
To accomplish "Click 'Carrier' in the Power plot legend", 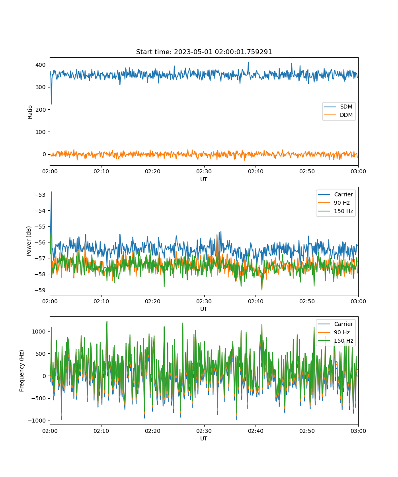I will 343,195.
